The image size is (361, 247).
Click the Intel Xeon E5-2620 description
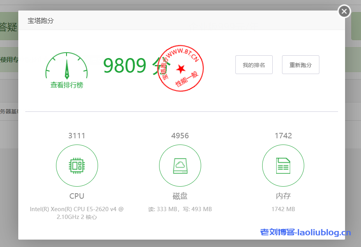click(x=77, y=213)
